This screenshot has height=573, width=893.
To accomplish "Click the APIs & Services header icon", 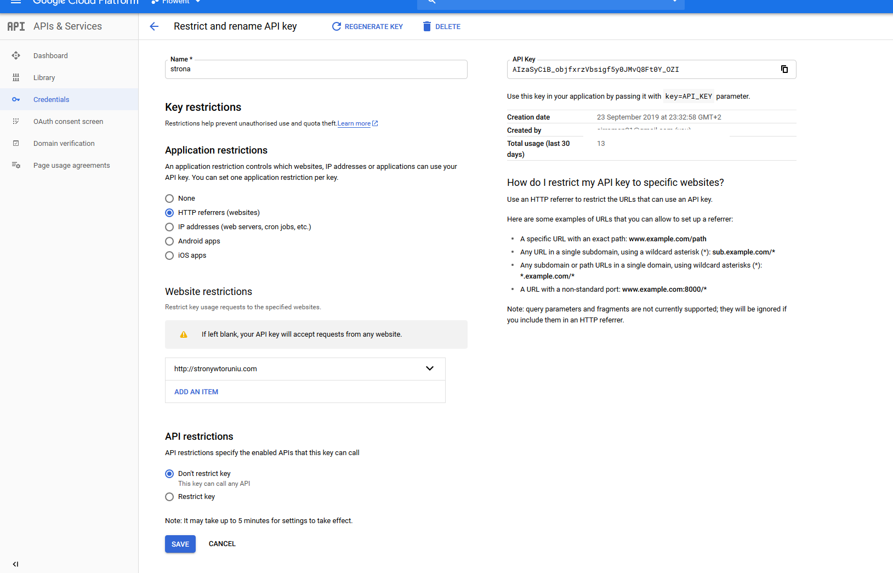I will 16,26.
